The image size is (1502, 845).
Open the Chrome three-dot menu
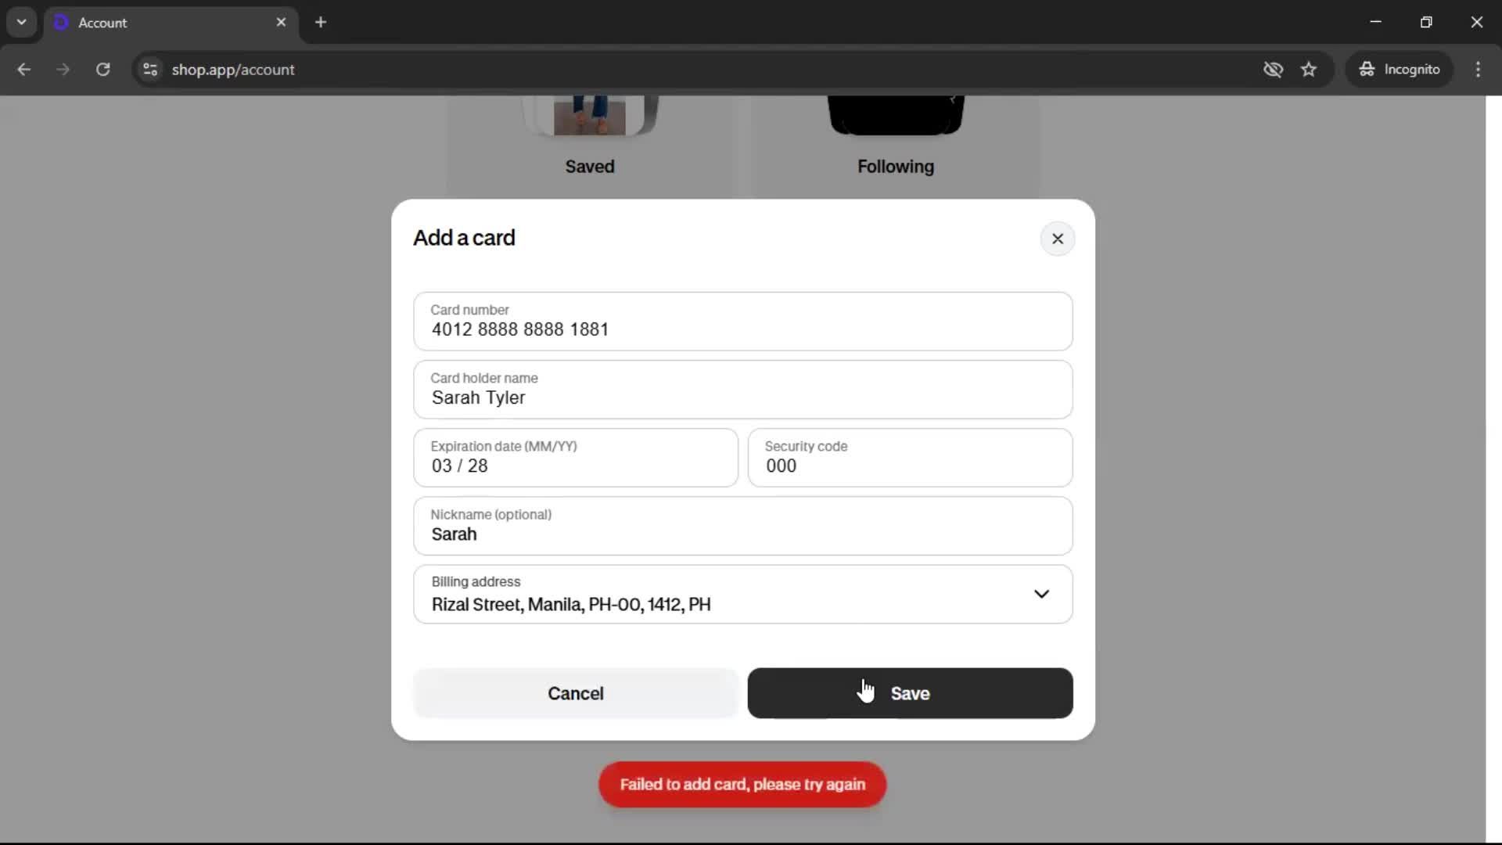pos(1478,70)
